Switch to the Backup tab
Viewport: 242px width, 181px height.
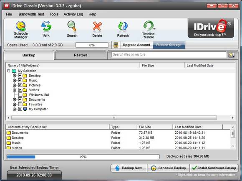coord(29,55)
